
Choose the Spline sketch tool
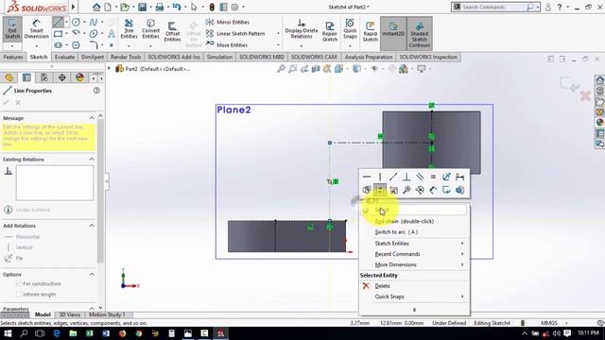pyautogui.click(x=94, y=22)
